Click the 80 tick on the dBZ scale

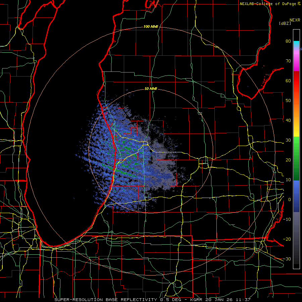click(x=288, y=41)
